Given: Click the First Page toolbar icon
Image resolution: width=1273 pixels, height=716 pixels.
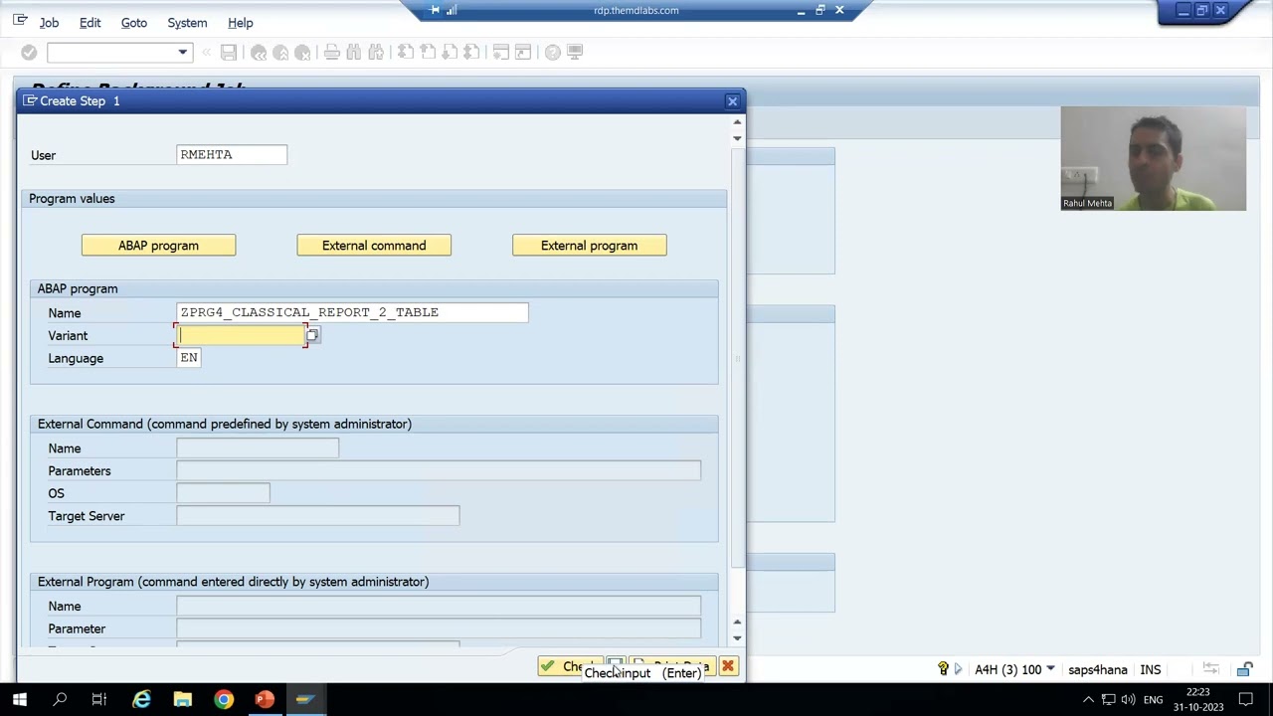Looking at the screenshot, I should pos(406,52).
